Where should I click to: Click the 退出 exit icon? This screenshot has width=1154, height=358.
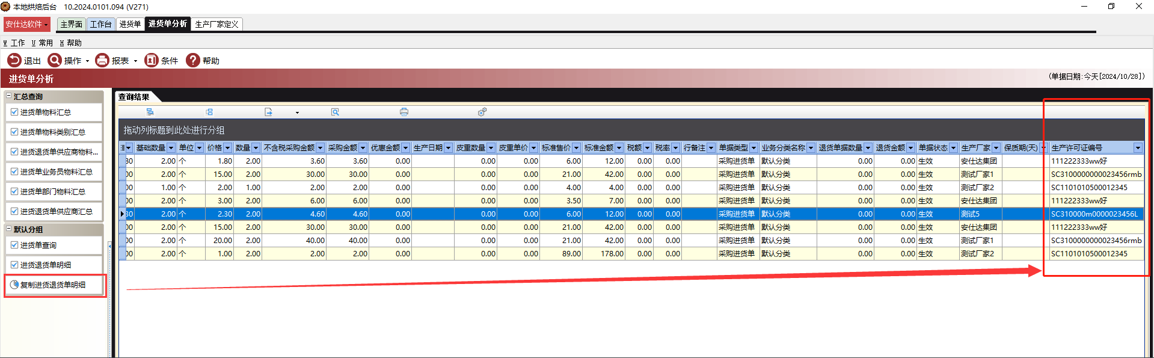14,60
